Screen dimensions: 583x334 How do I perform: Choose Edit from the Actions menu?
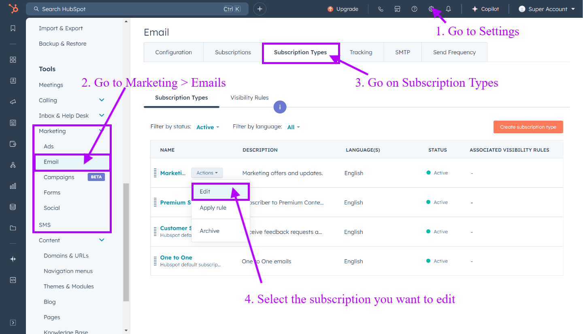pos(221,191)
